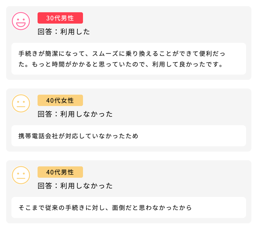Click the comment starting そこまで従来の手続き
Image resolution: width=259 pixels, height=229 pixels.
[105, 207]
